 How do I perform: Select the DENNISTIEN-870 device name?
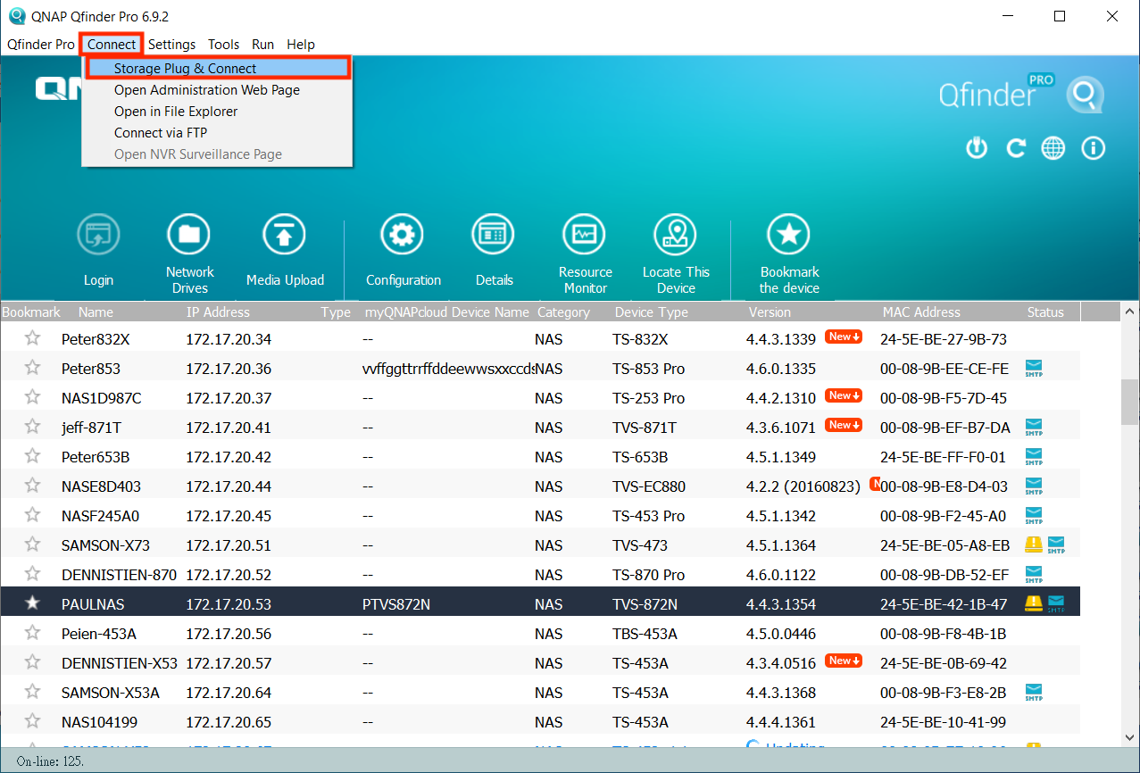(x=119, y=575)
